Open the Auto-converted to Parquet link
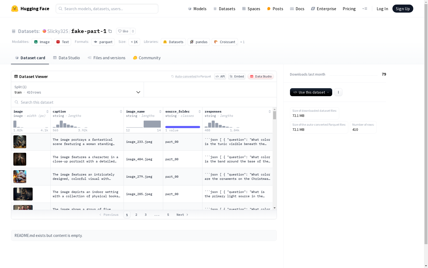 tap(191, 76)
